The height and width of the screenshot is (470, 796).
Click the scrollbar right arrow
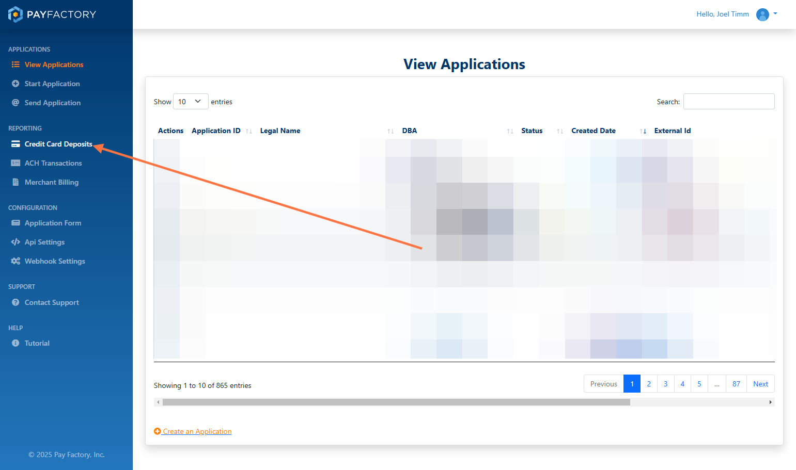coord(771,402)
